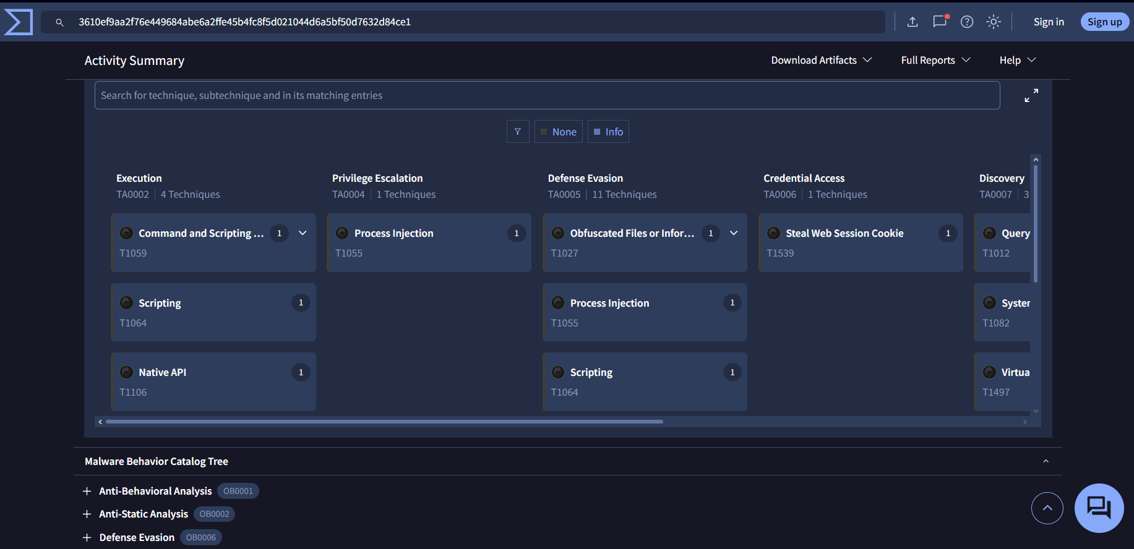Click the search magnifier icon
The image size is (1134, 549).
(x=59, y=22)
